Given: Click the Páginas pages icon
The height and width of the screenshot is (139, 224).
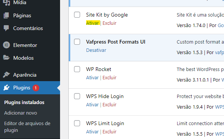Looking at the screenshot, I should [6, 15].
